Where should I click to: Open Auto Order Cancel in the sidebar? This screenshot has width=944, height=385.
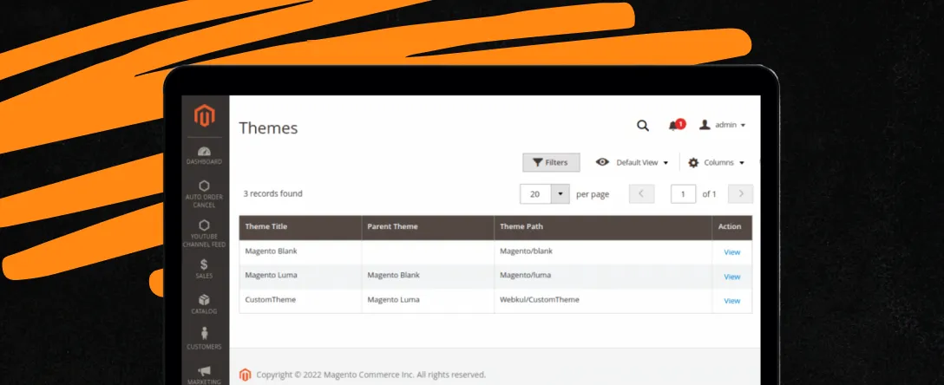click(204, 193)
